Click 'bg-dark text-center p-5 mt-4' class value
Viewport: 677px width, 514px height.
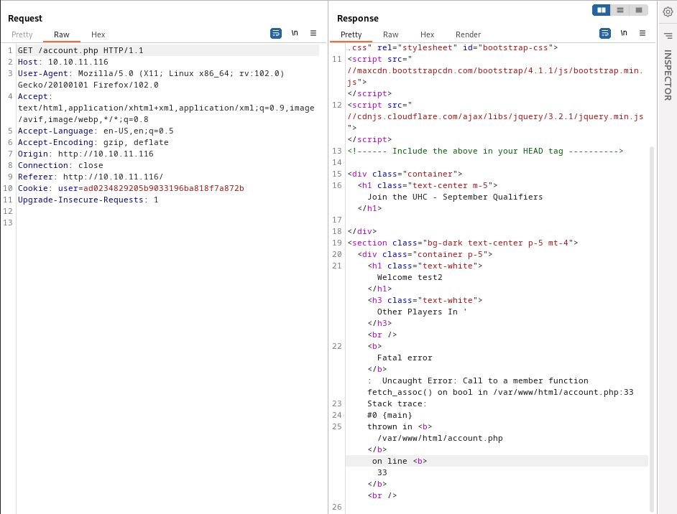[x=497, y=243]
